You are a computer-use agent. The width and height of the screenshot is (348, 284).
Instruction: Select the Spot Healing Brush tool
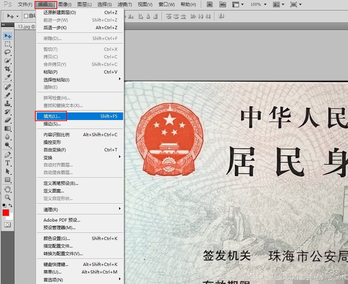(x=8, y=87)
